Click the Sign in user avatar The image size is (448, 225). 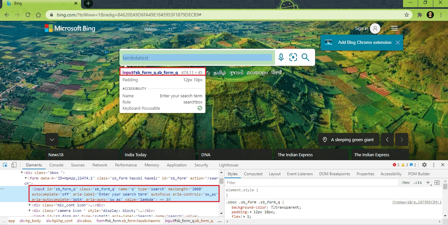(x=375, y=28)
